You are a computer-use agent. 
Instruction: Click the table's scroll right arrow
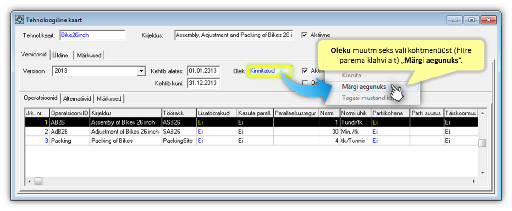[473, 181]
